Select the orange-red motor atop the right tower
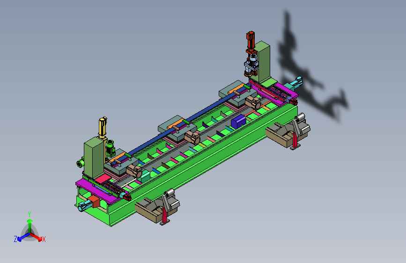This screenshot has height=263, width=406. (x=251, y=42)
